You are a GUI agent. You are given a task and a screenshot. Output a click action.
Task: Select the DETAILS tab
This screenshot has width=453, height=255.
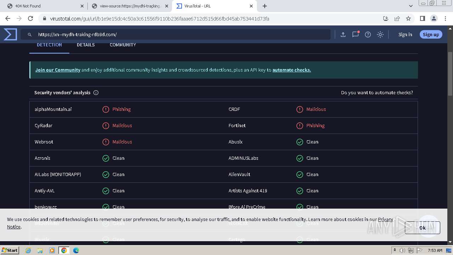pyautogui.click(x=86, y=45)
